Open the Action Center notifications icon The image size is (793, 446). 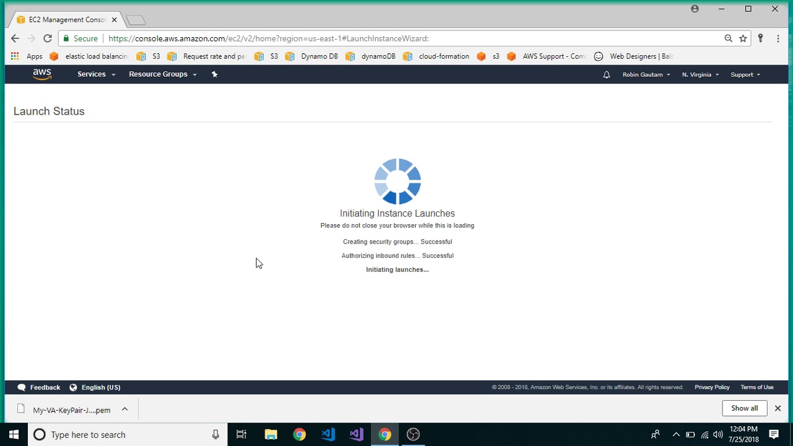click(774, 435)
